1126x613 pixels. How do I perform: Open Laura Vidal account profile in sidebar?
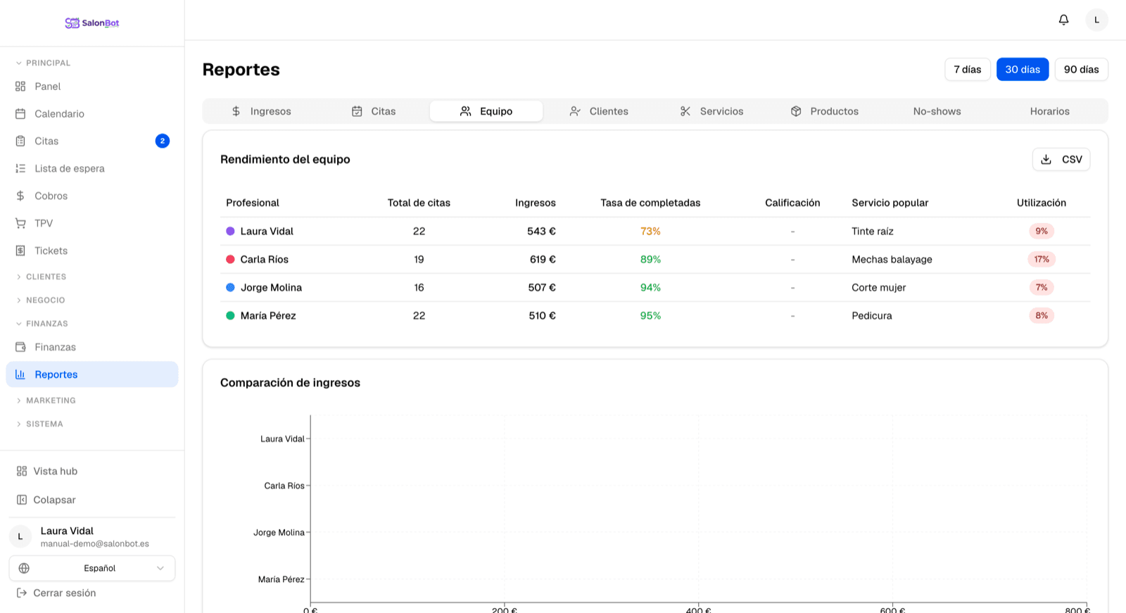point(92,537)
